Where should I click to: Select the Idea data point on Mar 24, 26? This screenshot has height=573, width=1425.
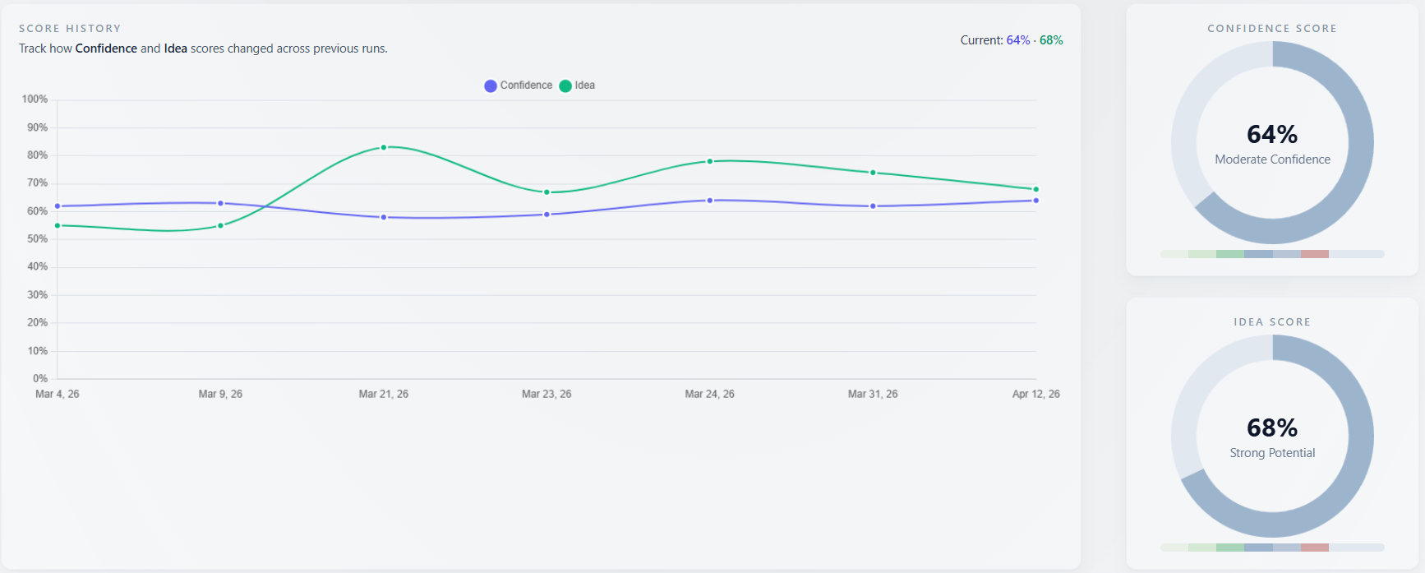(x=710, y=161)
